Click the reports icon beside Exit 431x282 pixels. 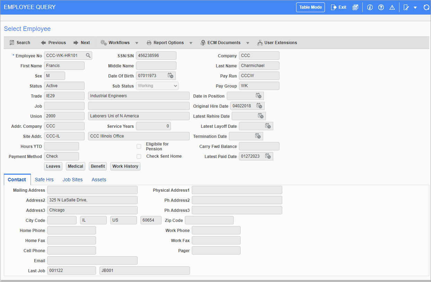[355, 7]
